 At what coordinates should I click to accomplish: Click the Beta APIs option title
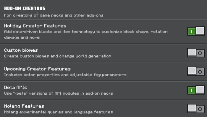tap(16, 88)
